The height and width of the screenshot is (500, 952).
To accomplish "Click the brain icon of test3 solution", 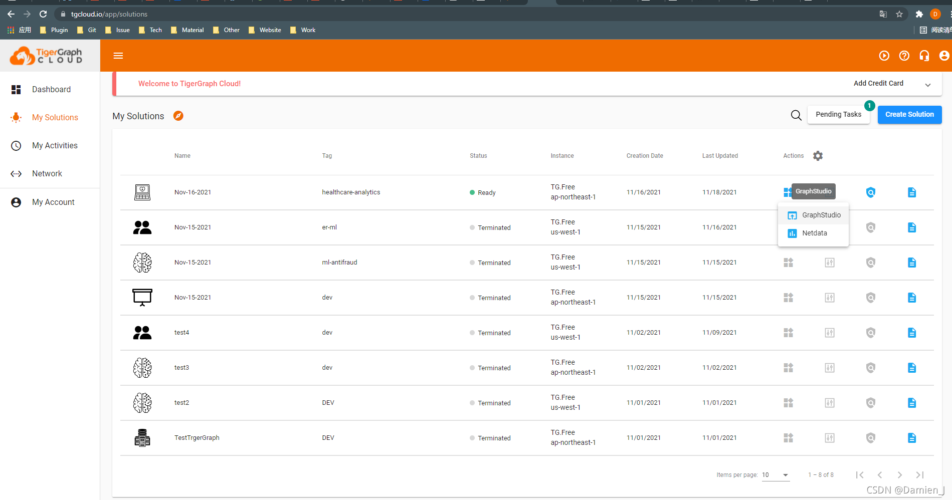I will (x=142, y=368).
